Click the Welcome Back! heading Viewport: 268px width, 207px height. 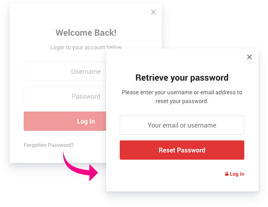click(86, 33)
